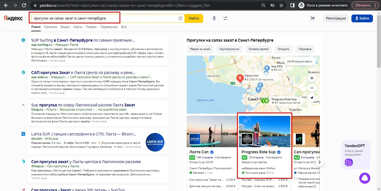Click the LAHTA SUP round logo thumbnail
Viewport: 381px width, 191px height.
[155, 142]
